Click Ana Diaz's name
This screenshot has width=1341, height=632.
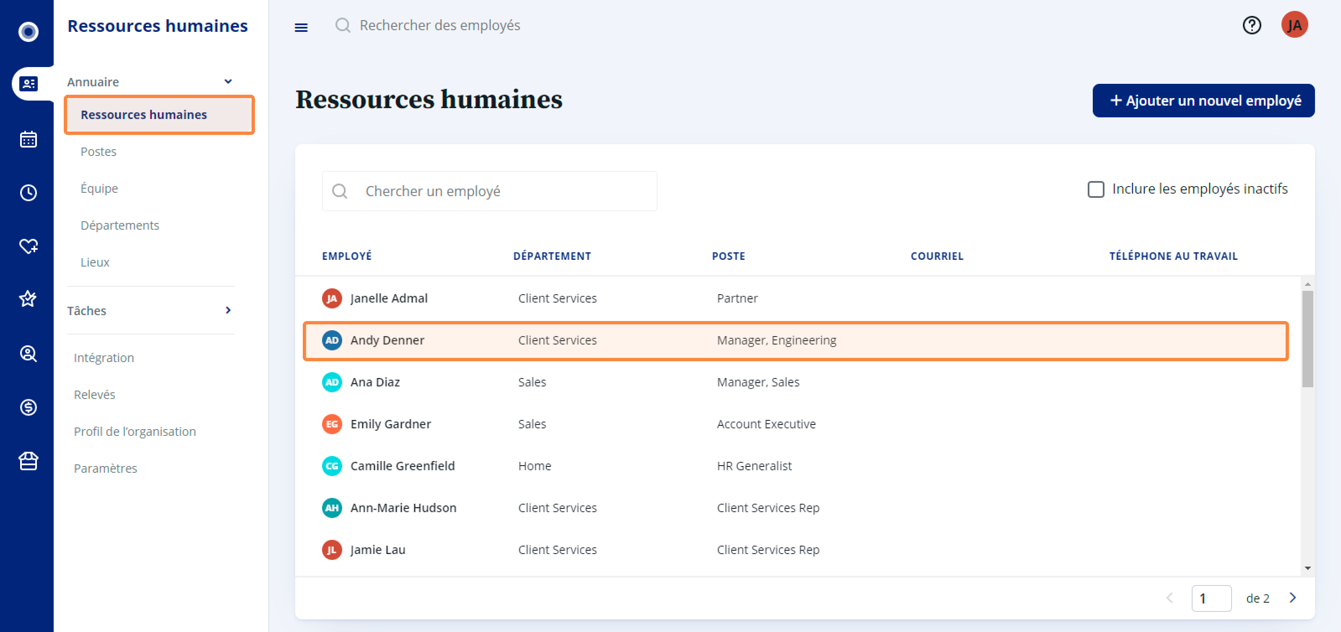pyautogui.click(x=375, y=382)
